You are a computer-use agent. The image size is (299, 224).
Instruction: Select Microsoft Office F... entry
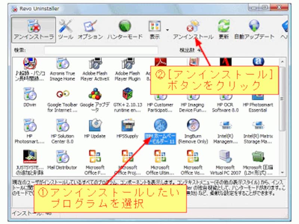pyautogui.click(x=95, y=162)
